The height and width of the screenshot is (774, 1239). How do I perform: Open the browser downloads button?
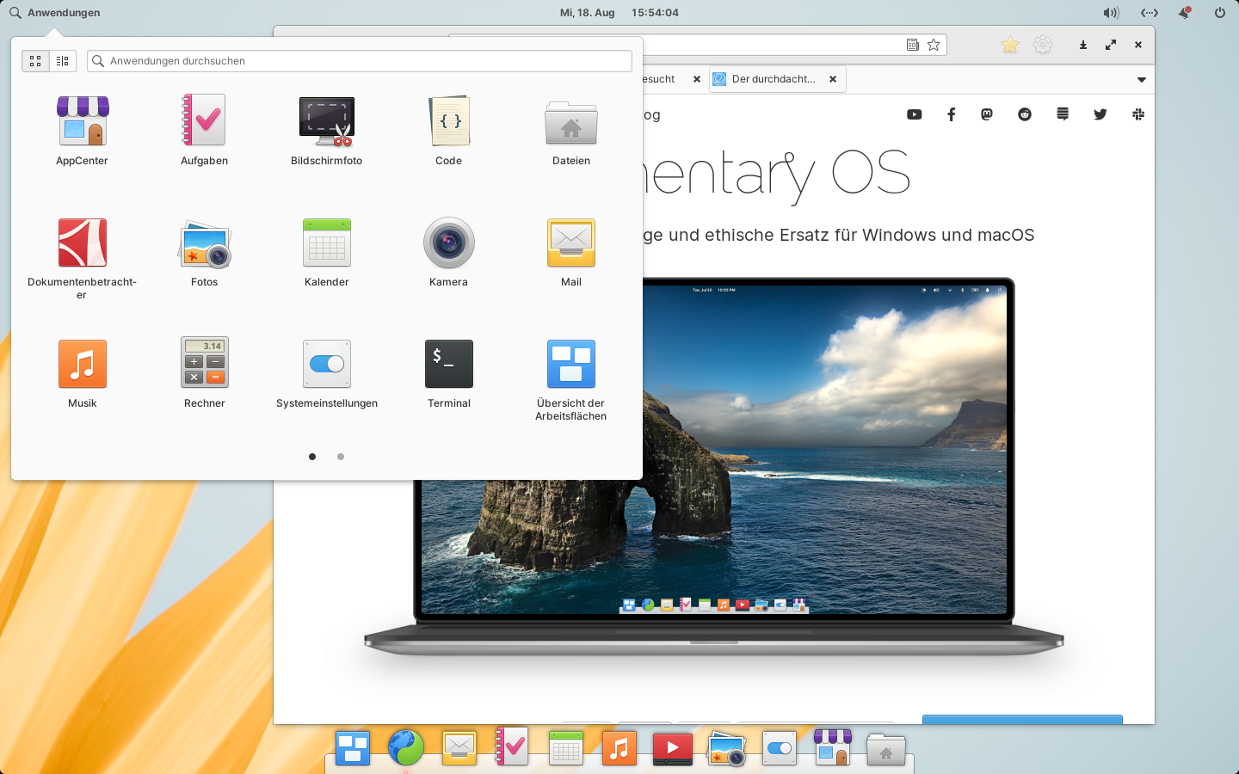tap(1083, 45)
